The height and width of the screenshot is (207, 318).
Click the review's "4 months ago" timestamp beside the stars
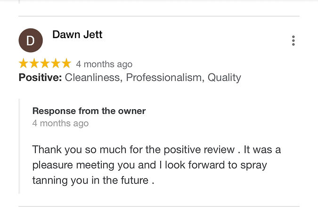tap(104, 64)
